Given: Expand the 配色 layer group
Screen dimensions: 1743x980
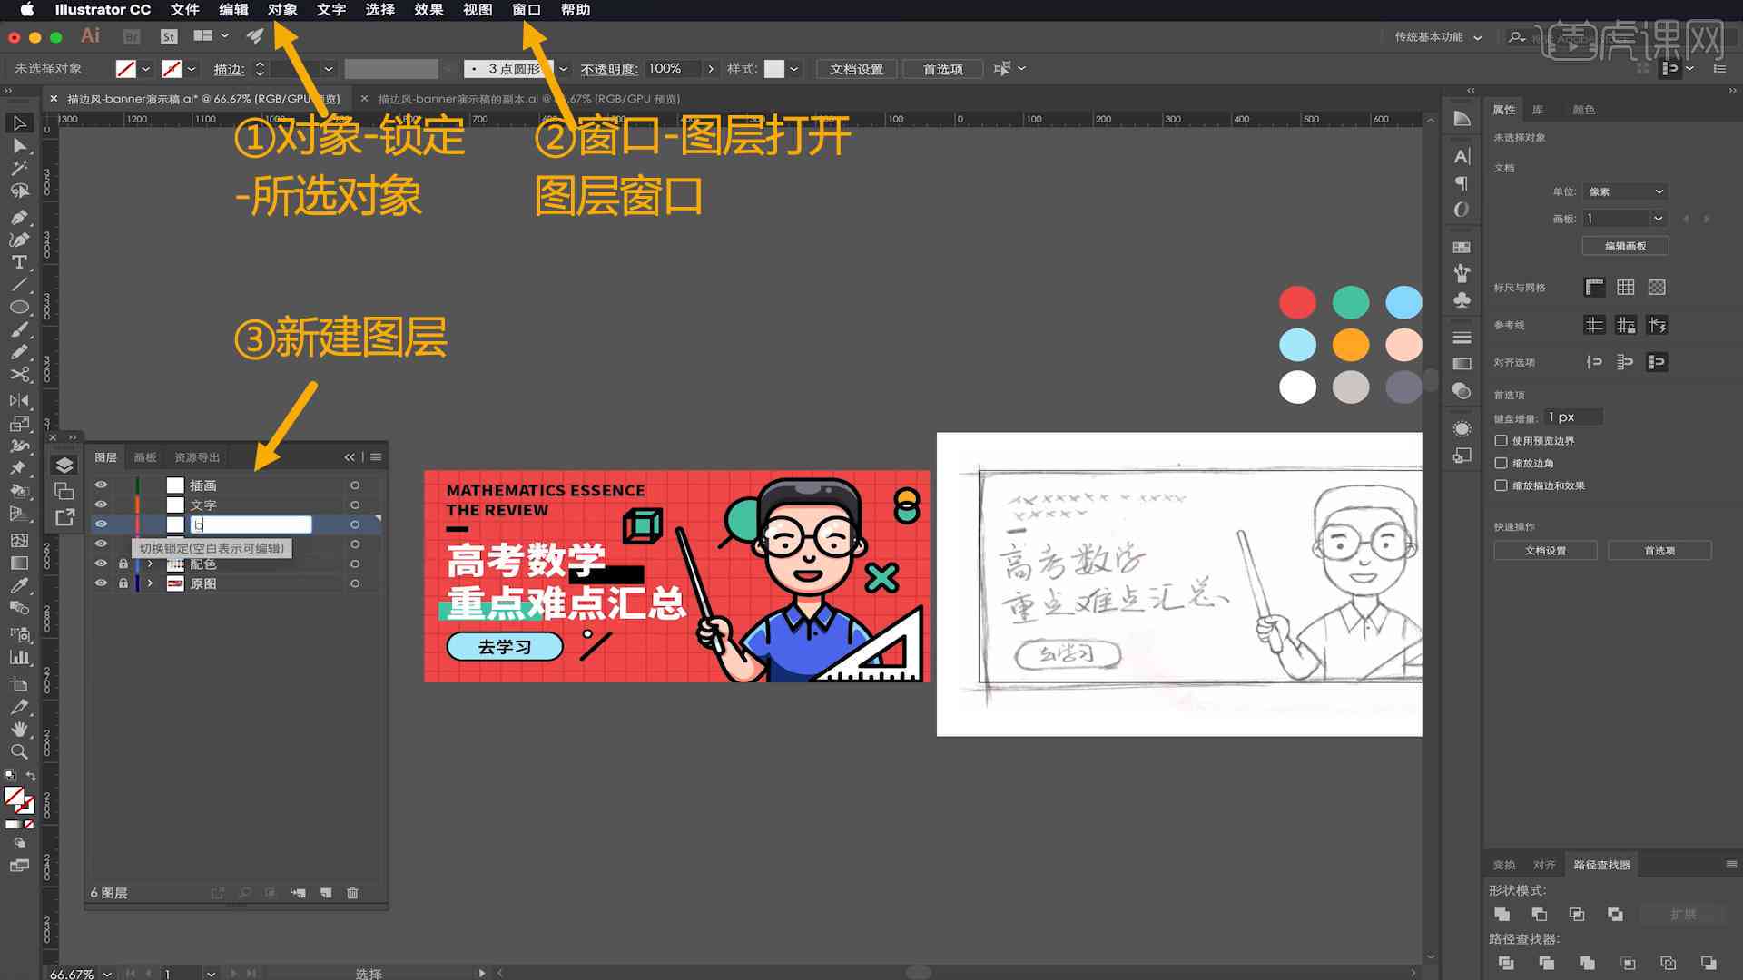Looking at the screenshot, I should click(x=150, y=563).
